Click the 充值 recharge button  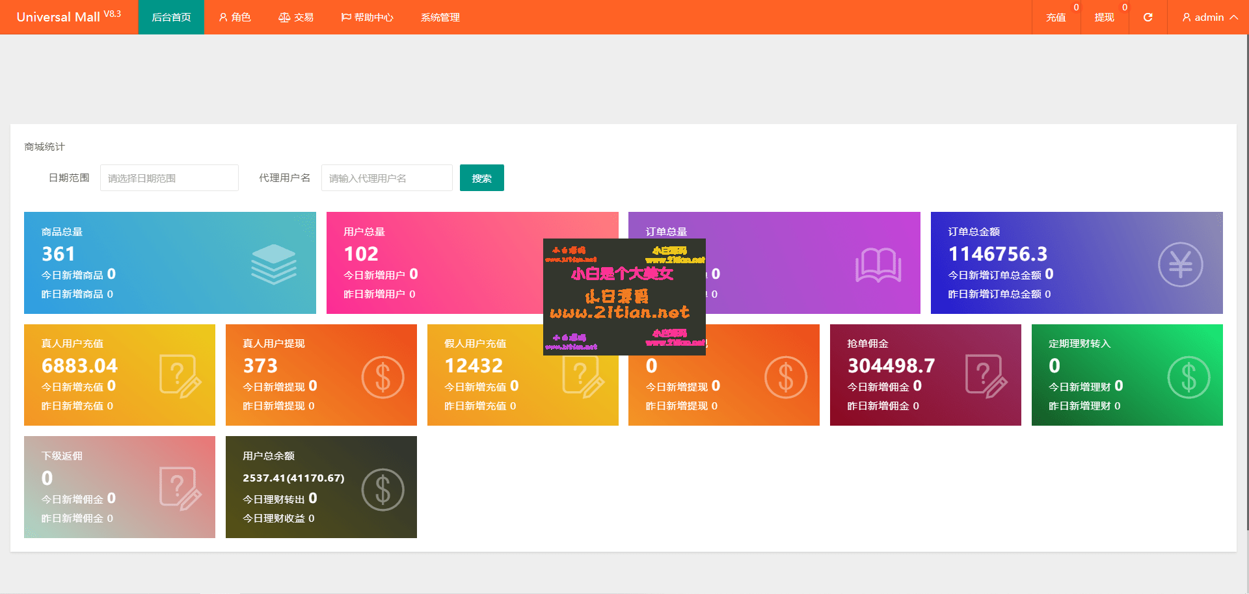coord(1055,18)
